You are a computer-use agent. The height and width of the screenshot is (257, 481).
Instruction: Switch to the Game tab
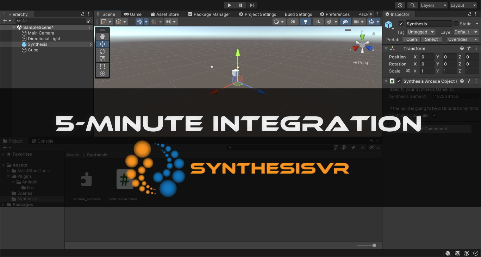(x=133, y=14)
